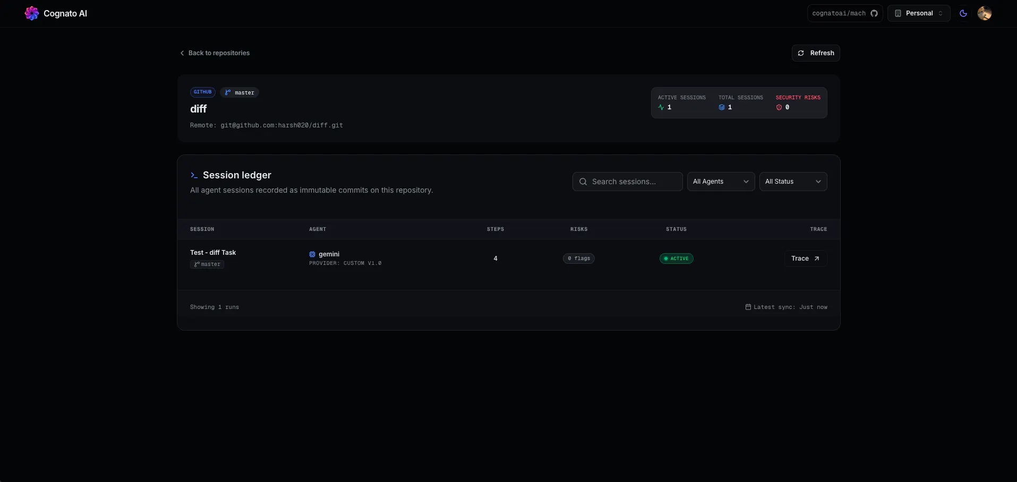Toggle dark mode moon icon
The width and height of the screenshot is (1017, 482).
[963, 13]
